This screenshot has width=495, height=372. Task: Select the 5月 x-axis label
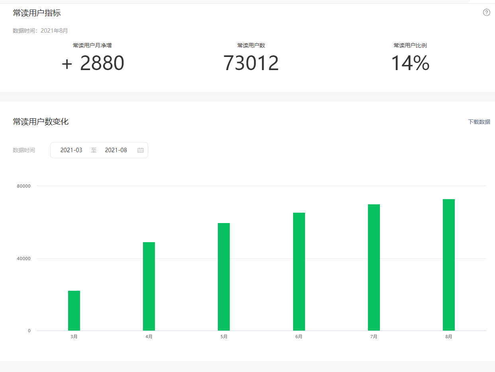224,337
